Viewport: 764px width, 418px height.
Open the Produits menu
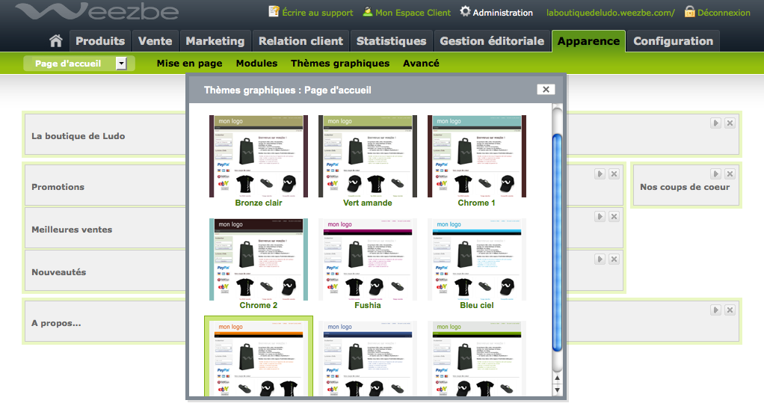click(100, 41)
